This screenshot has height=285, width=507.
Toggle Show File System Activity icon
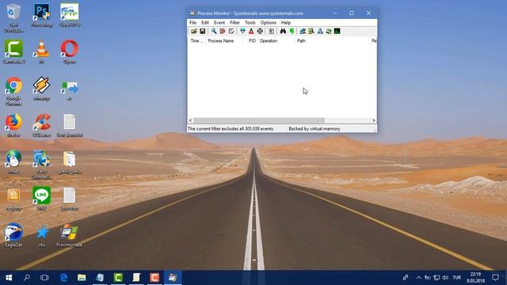(311, 32)
